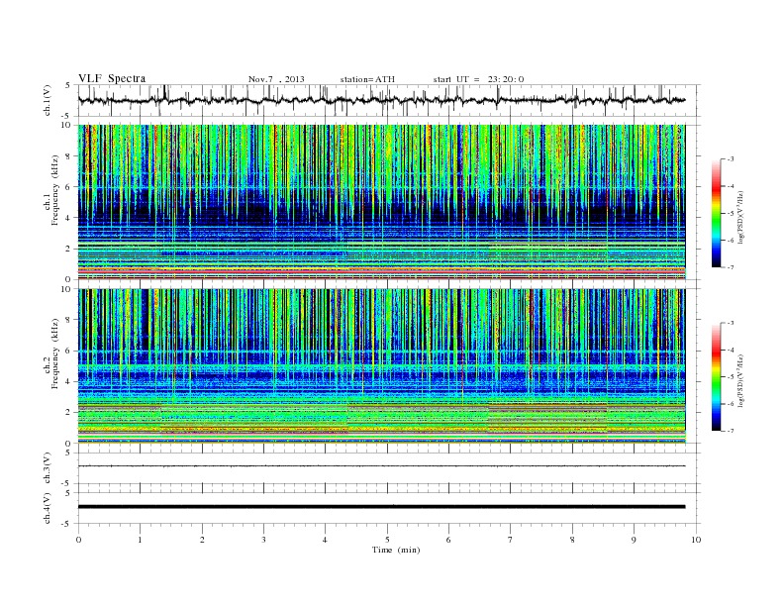The image size is (784, 606).
Task: Select the ch.2 "Frequency (kHz)" axis label
Action: click(x=55, y=353)
